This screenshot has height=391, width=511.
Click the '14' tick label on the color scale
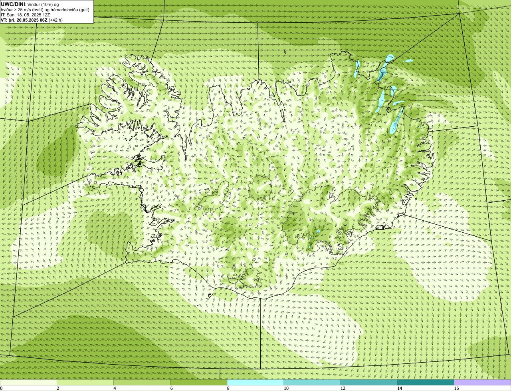(x=399, y=388)
